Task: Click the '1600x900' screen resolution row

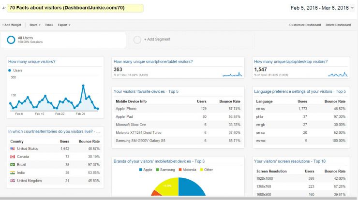Action: pyautogui.click(x=301, y=194)
